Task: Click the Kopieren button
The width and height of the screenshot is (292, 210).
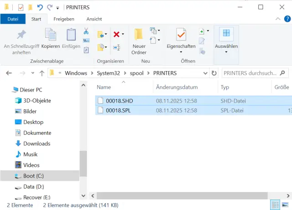Action: tap(51, 39)
